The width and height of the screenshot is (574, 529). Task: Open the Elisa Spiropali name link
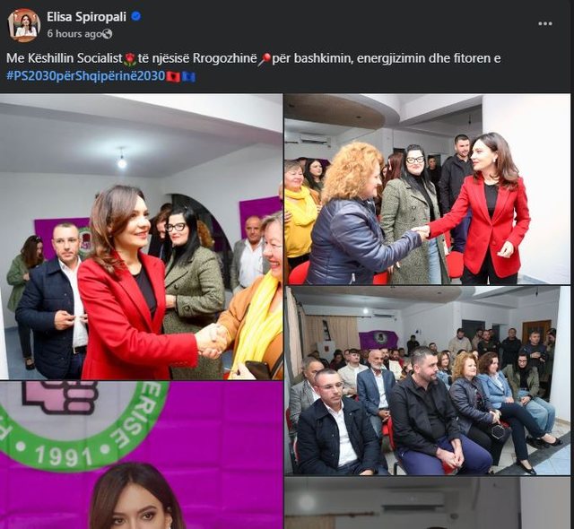point(86,16)
